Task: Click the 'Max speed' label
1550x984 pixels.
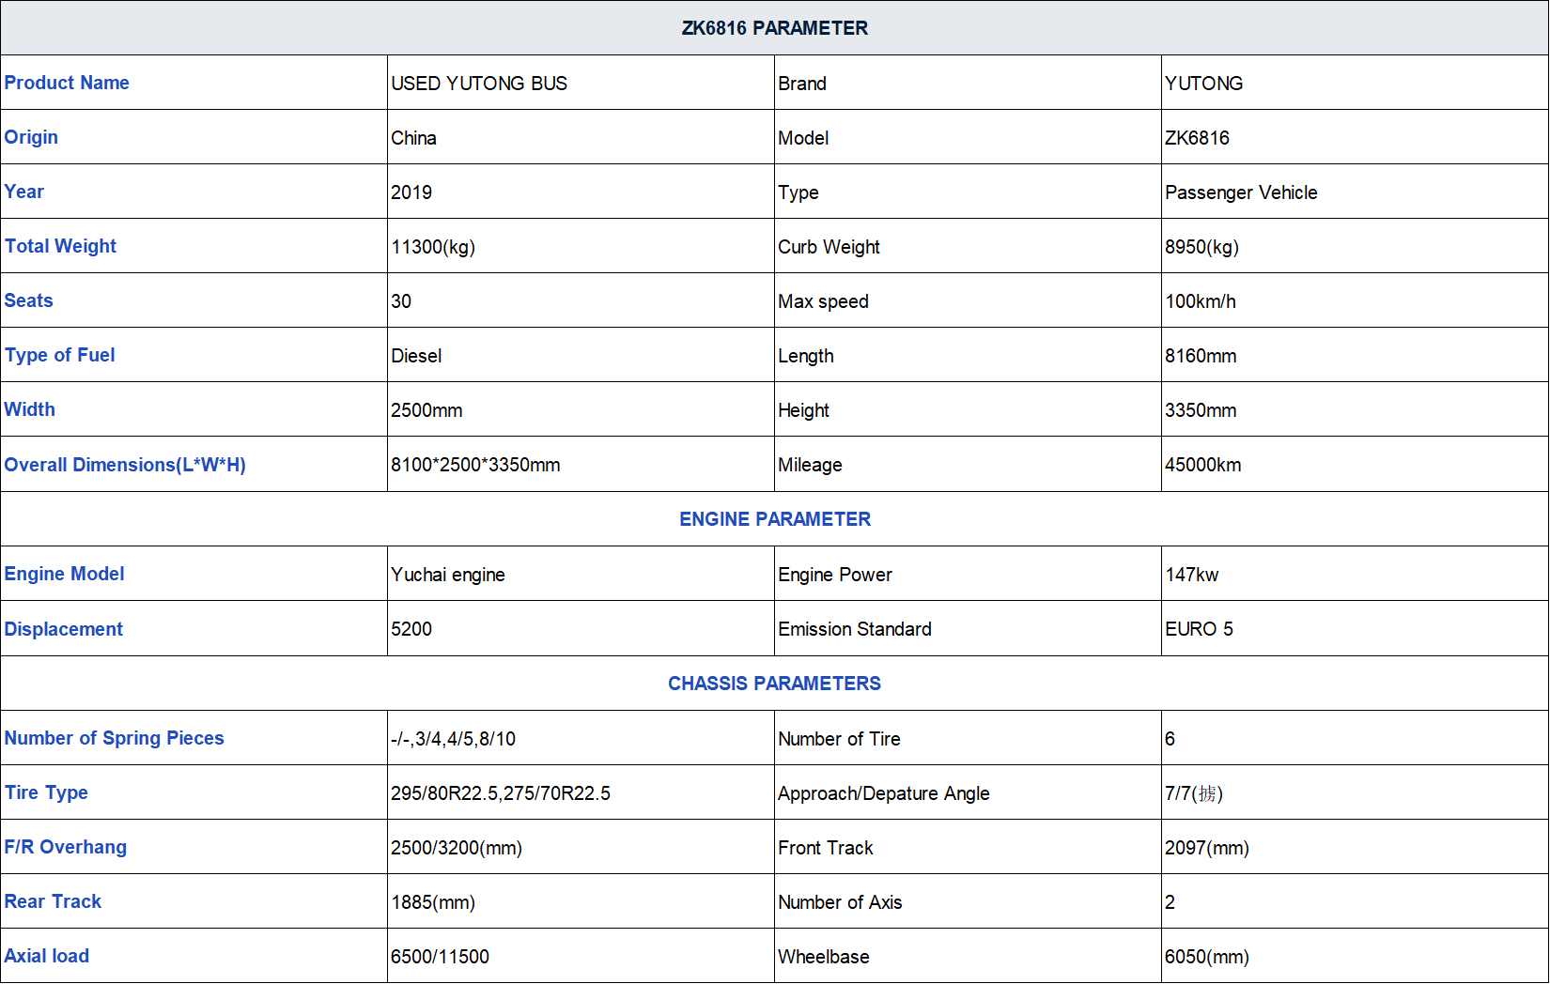Action: 823,301
